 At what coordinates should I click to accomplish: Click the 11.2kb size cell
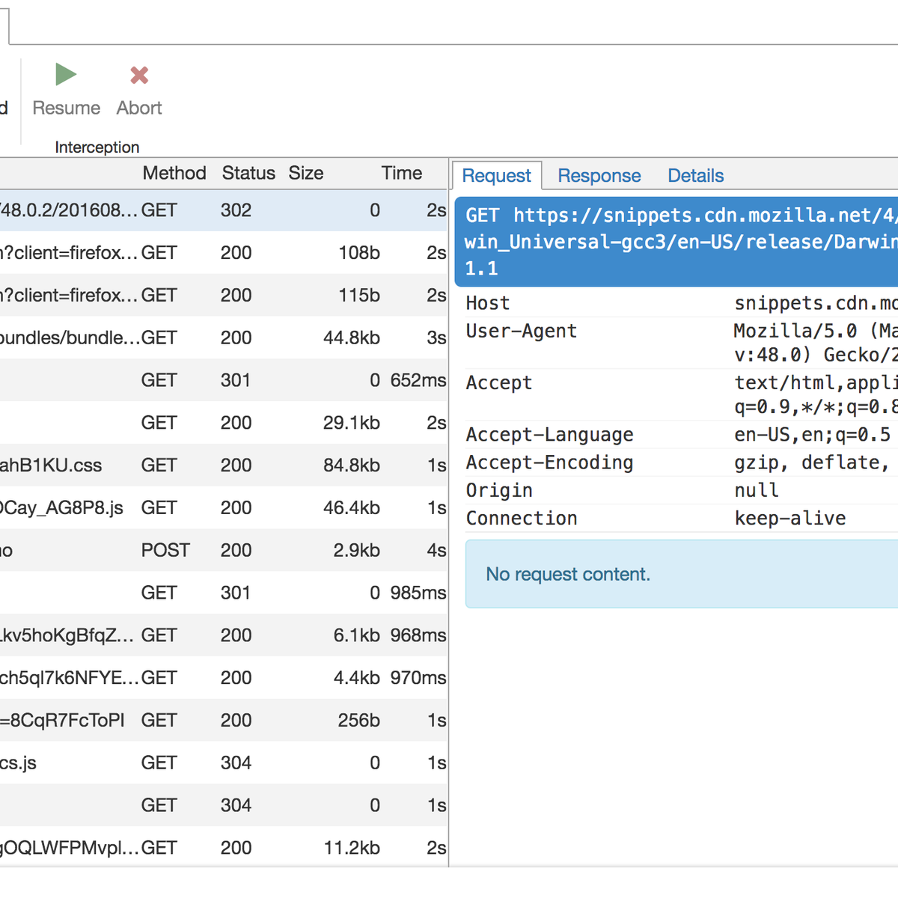pos(352,848)
